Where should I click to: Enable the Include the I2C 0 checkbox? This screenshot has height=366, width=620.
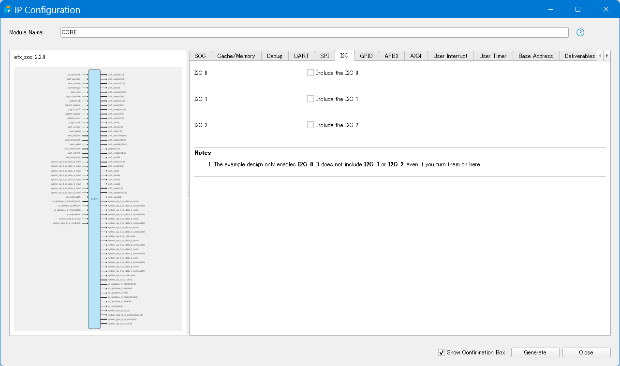pos(310,73)
